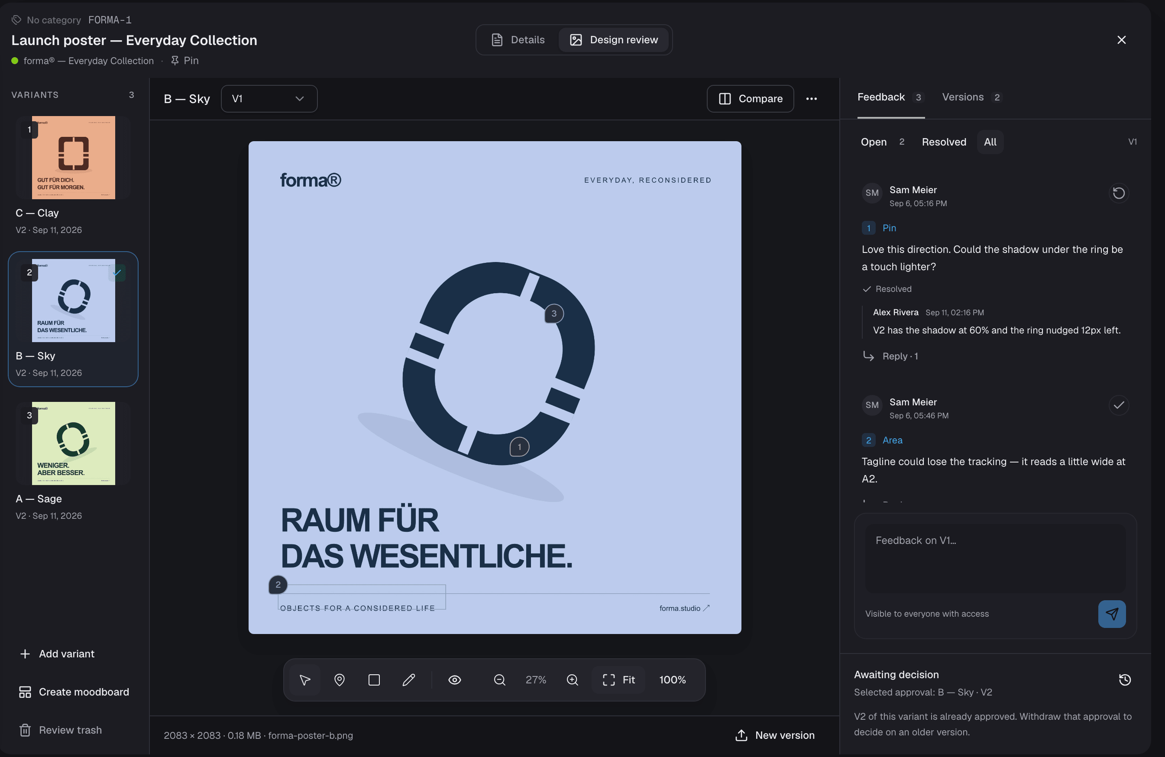Image resolution: width=1165 pixels, height=757 pixels.
Task: Show All feedback
Action: [x=990, y=142]
